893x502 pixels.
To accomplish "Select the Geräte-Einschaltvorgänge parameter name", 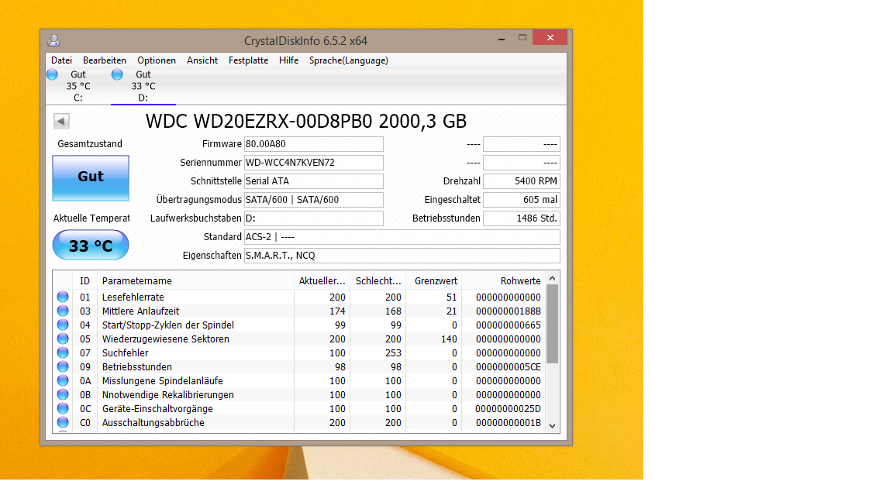I will (x=157, y=409).
